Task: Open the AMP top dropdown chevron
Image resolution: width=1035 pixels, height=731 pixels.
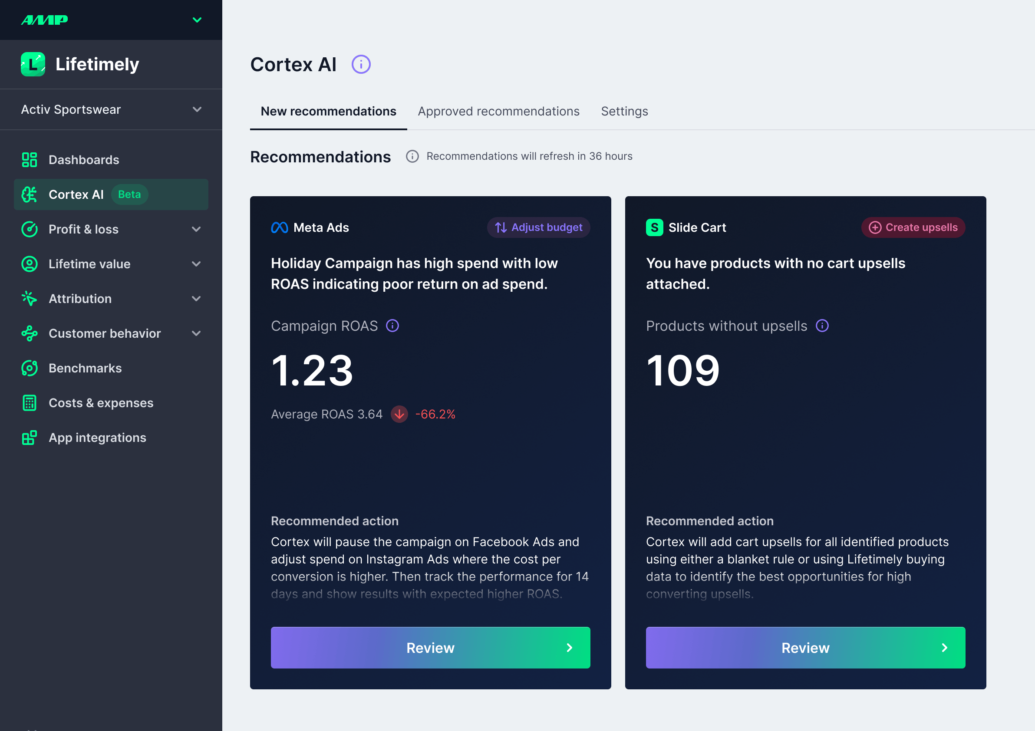Action: pyautogui.click(x=197, y=20)
